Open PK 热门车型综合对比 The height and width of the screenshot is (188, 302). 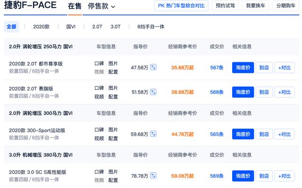click(181, 6)
